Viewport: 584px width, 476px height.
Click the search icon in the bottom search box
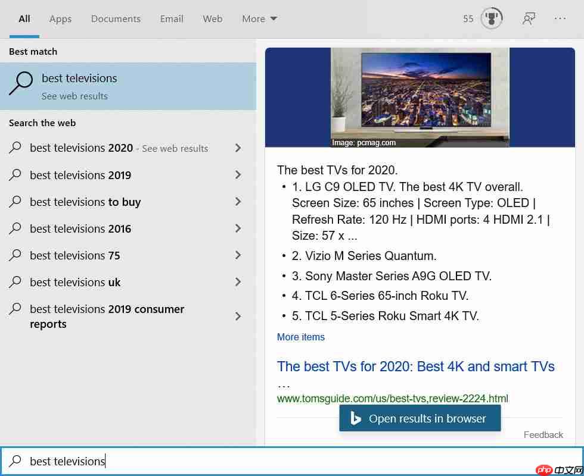(x=15, y=461)
